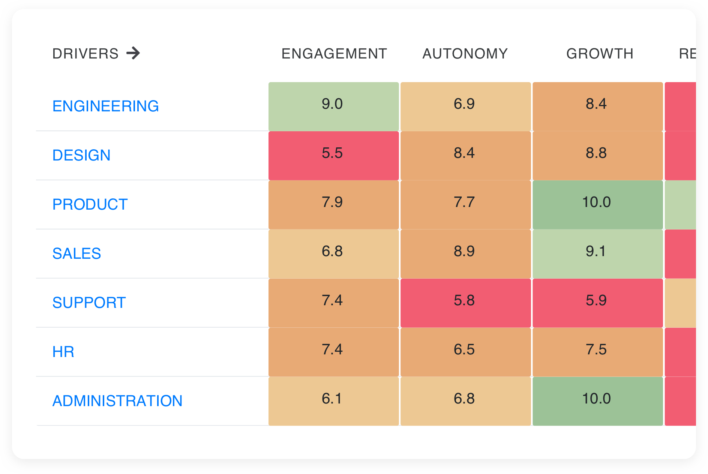The image size is (708, 474).
Task: Select the AUTONOMY column header
Action: pos(465,53)
